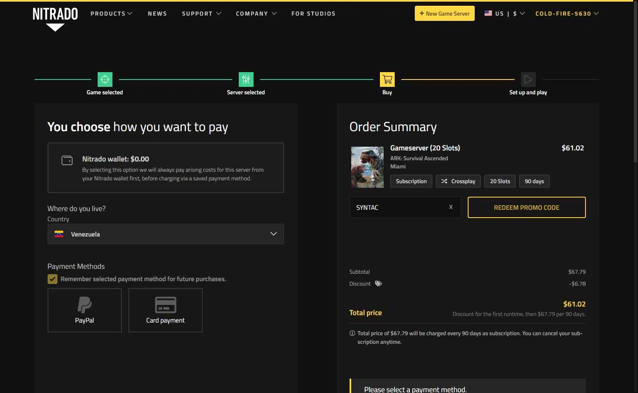
Task: Open the For Studios page
Action: click(313, 14)
